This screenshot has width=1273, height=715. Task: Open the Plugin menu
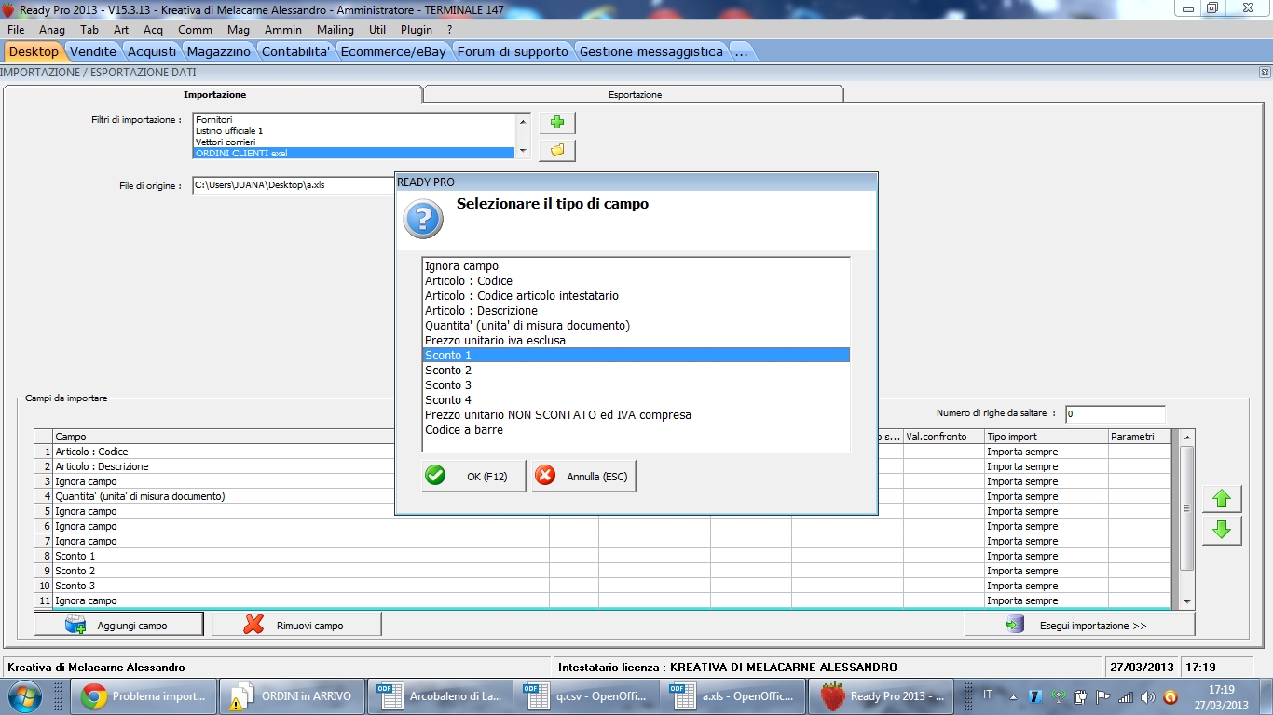(417, 30)
